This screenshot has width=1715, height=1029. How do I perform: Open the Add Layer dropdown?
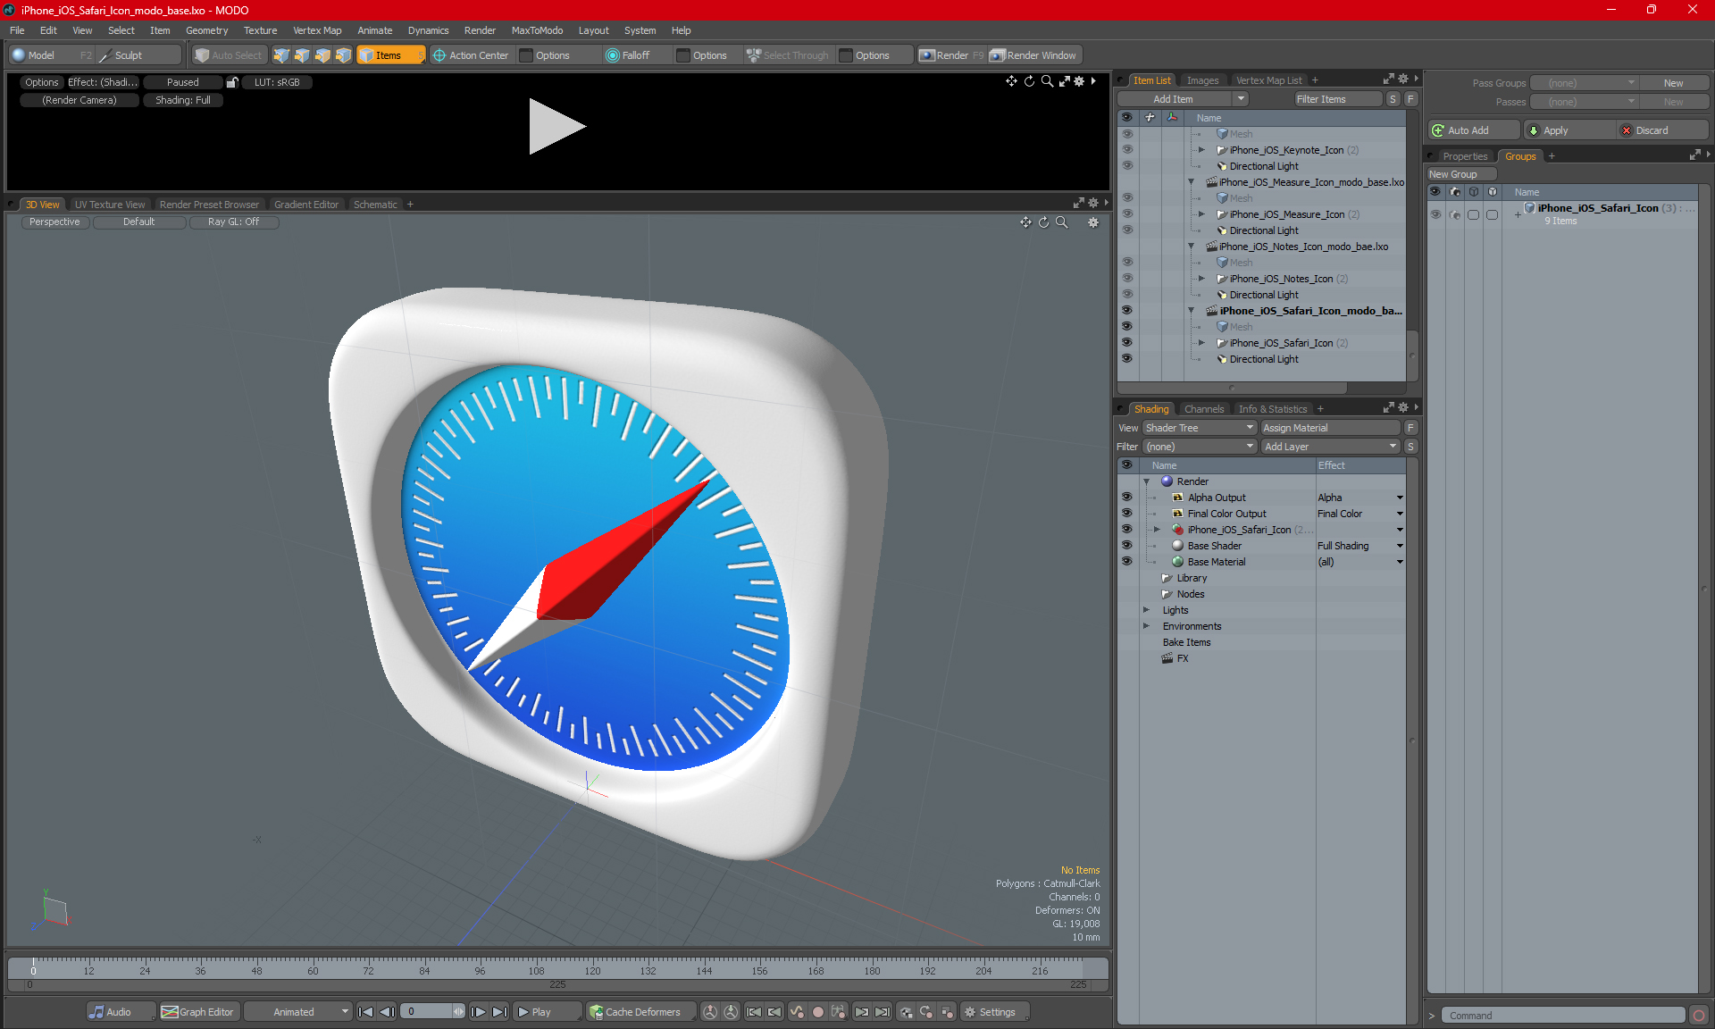click(x=1330, y=447)
